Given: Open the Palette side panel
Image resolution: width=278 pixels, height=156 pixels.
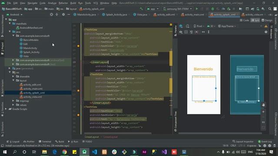Looking at the screenshot, I should pyautogui.click(x=175, y=31).
